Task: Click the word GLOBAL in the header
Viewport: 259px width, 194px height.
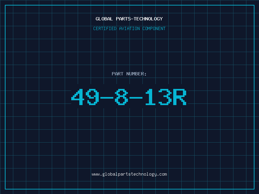Action: click(104, 19)
